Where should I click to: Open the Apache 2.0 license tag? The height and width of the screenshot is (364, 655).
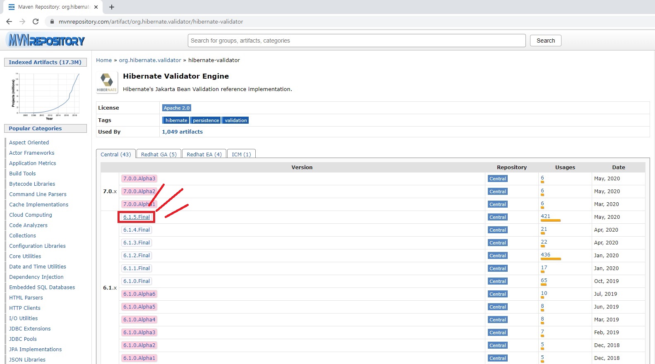[x=177, y=108]
